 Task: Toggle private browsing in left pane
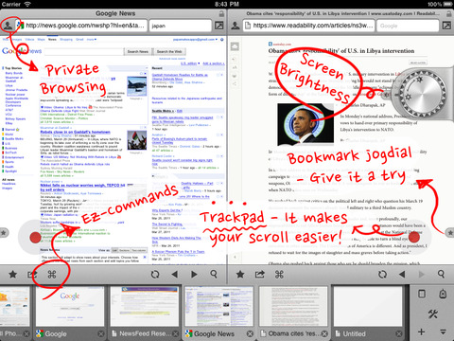[x=9, y=26]
